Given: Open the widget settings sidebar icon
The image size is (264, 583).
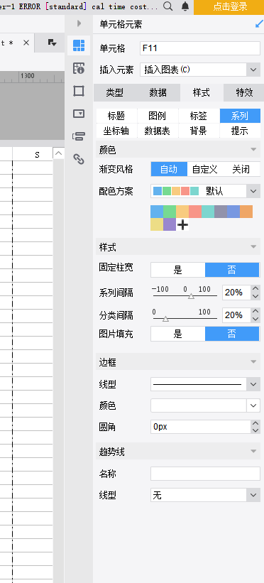Looking at the screenshot, I should (79, 114).
